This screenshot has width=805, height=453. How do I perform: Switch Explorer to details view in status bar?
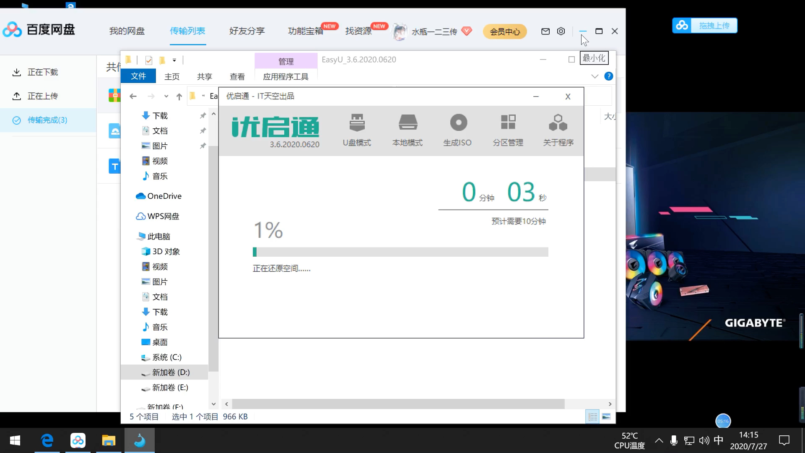[593, 417]
